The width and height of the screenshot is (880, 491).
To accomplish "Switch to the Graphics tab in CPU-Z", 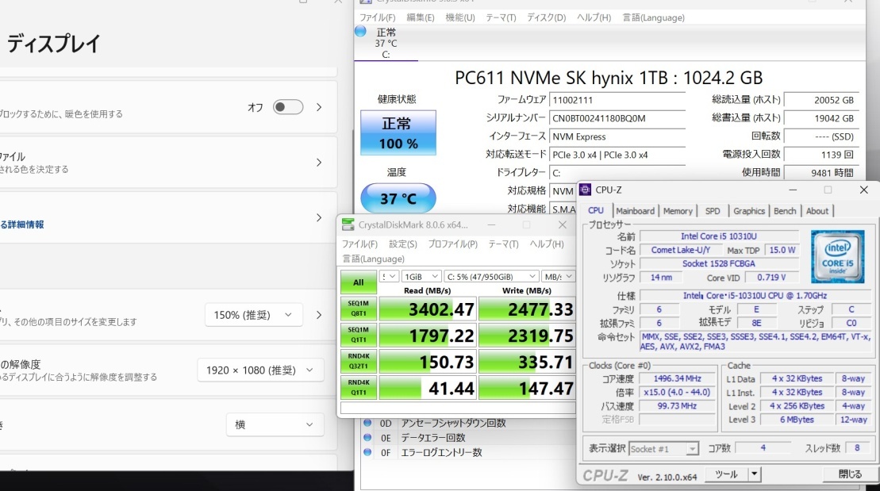I will click(x=749, y=211).
